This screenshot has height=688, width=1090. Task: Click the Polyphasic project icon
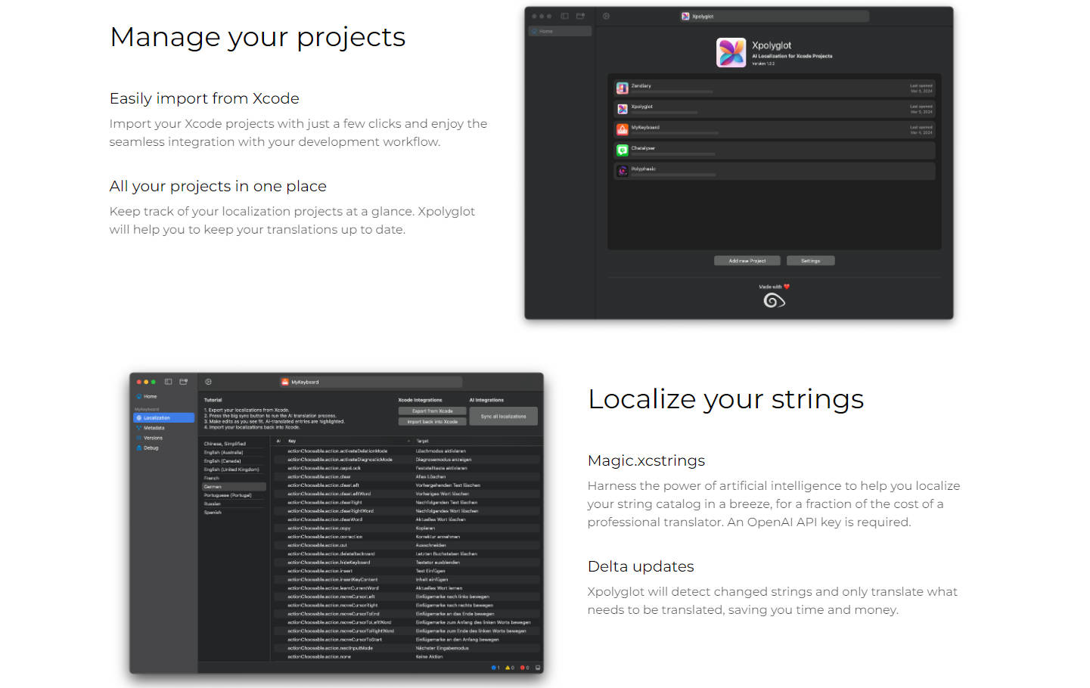click(622, 171)
